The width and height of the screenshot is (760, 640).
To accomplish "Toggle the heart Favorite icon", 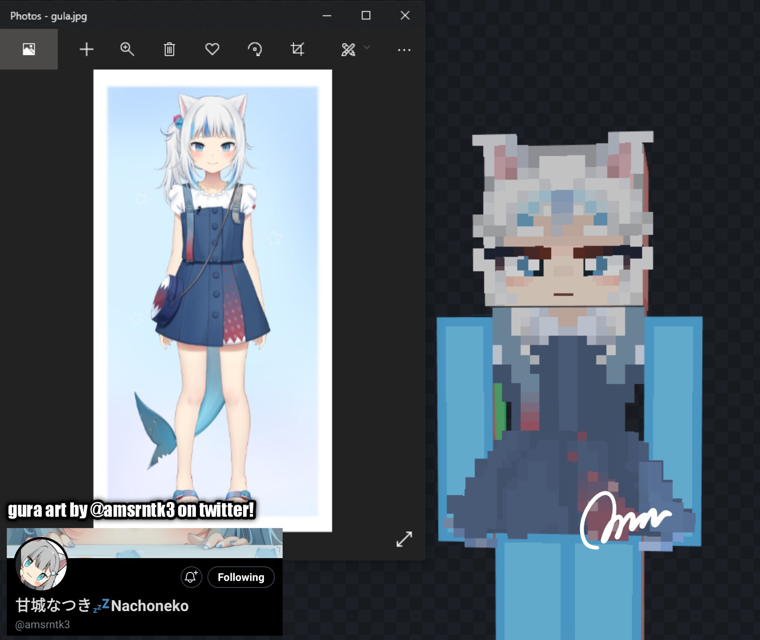I will pyautogui.click(x=212, y=49).
